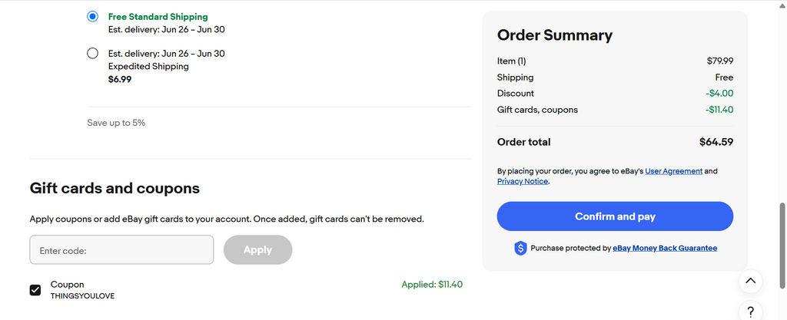Open the User Agreement link
Viewport: 787px width, 320px height.
(x=673, y=171)
